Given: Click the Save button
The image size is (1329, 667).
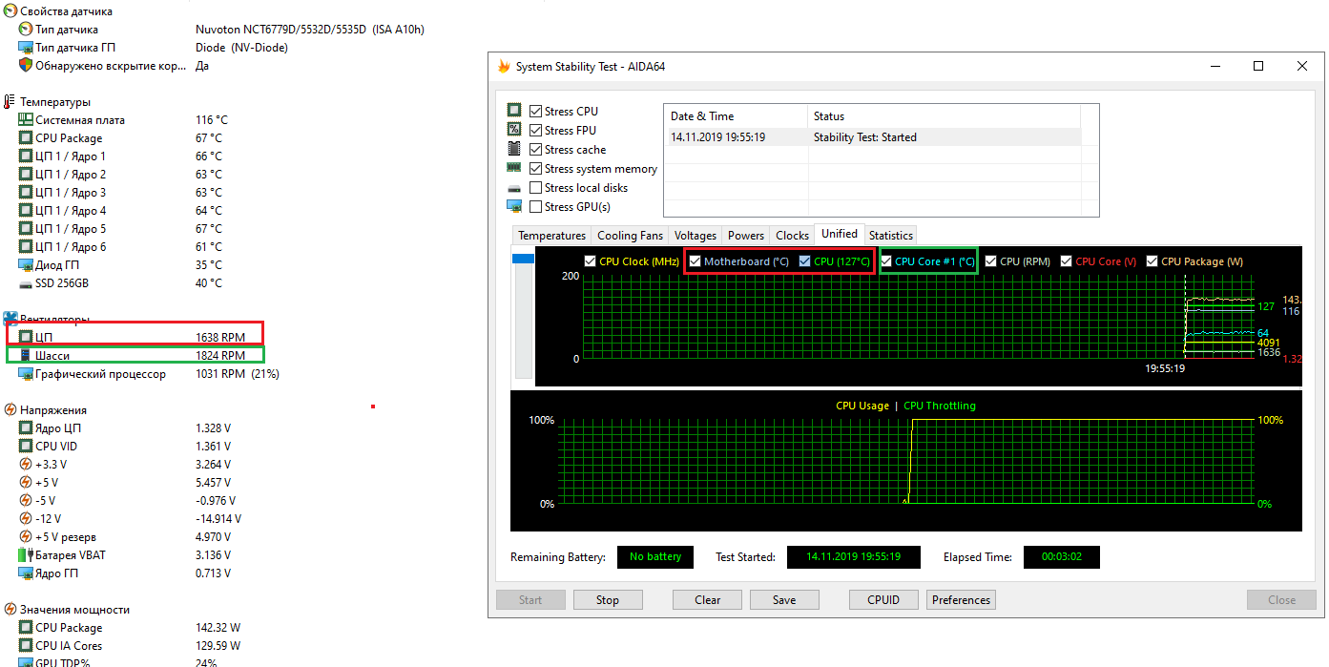Looking at the screenshot, I should pos(784,600).
